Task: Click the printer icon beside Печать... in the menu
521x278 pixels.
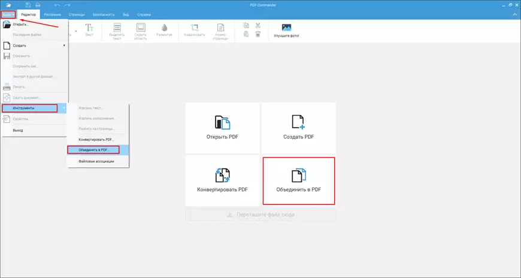Action: (x=7, y=87)
